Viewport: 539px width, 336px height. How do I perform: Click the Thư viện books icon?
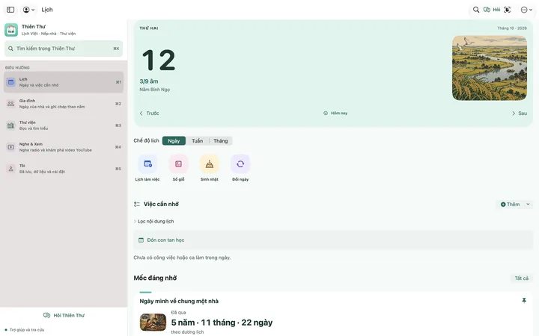pyautogui.click(x=11, y=125)
